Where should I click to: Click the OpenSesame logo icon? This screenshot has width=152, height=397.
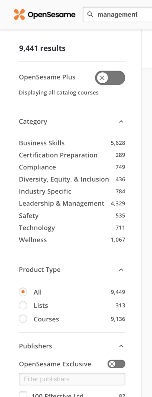(x=19, y=14)
